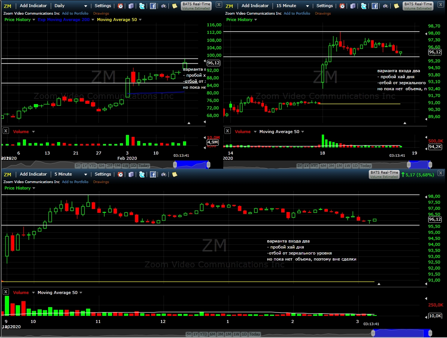The width and height of the screenshot is (447, 338).
Task: Share 5 Minute chart on Twitter
Action: click(x=142, y=174)
